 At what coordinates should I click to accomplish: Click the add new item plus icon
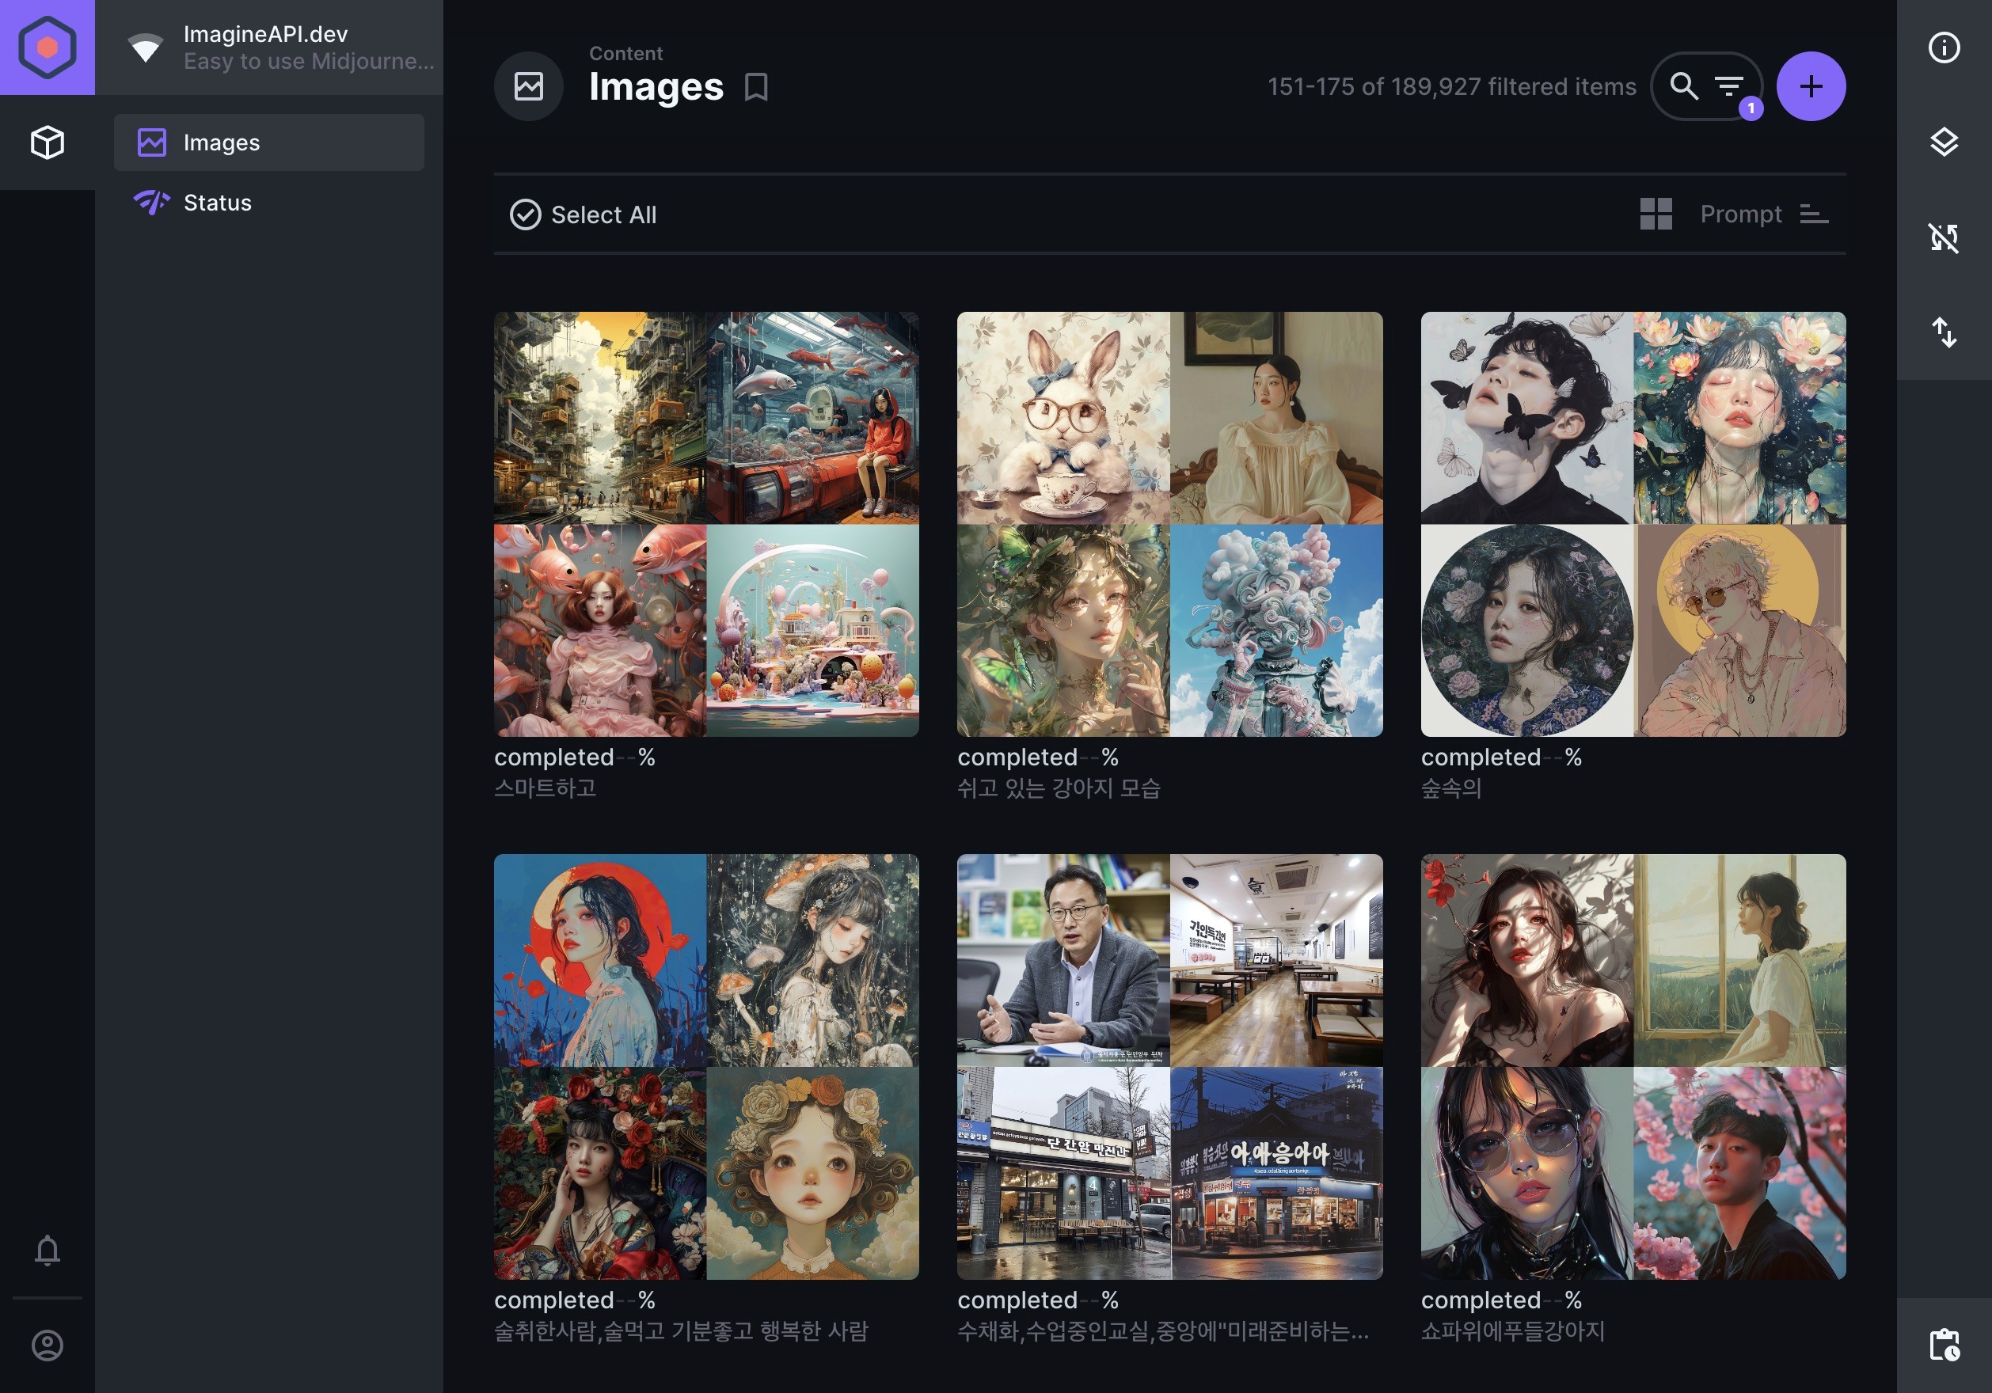click(x=1811, y=85)
